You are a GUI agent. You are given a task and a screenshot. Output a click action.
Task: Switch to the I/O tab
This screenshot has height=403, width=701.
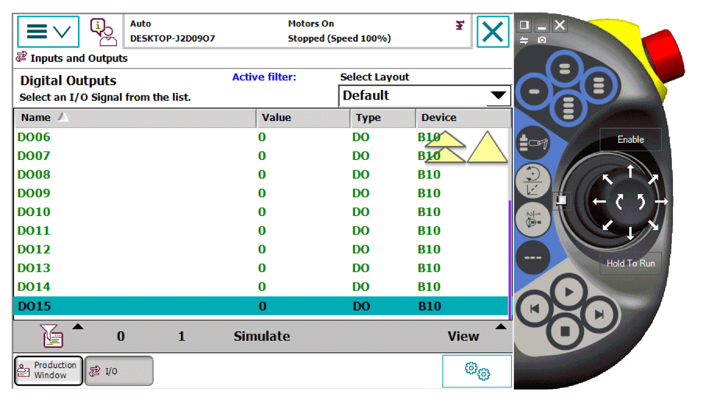(118, 371)
